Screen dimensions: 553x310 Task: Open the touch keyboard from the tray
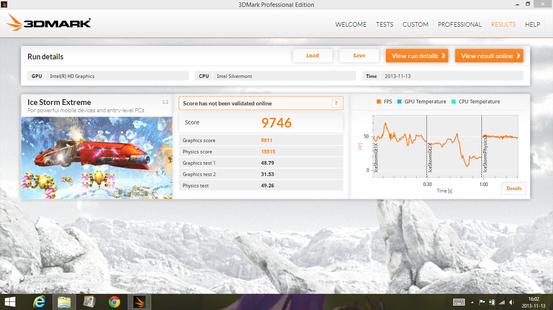459,302
